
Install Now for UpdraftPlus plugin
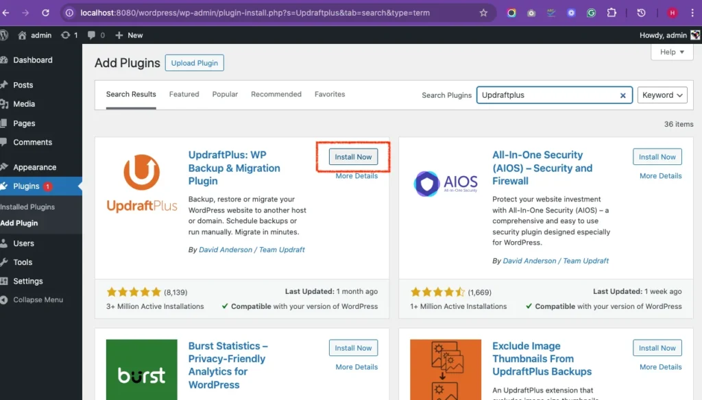pos(352,156)
